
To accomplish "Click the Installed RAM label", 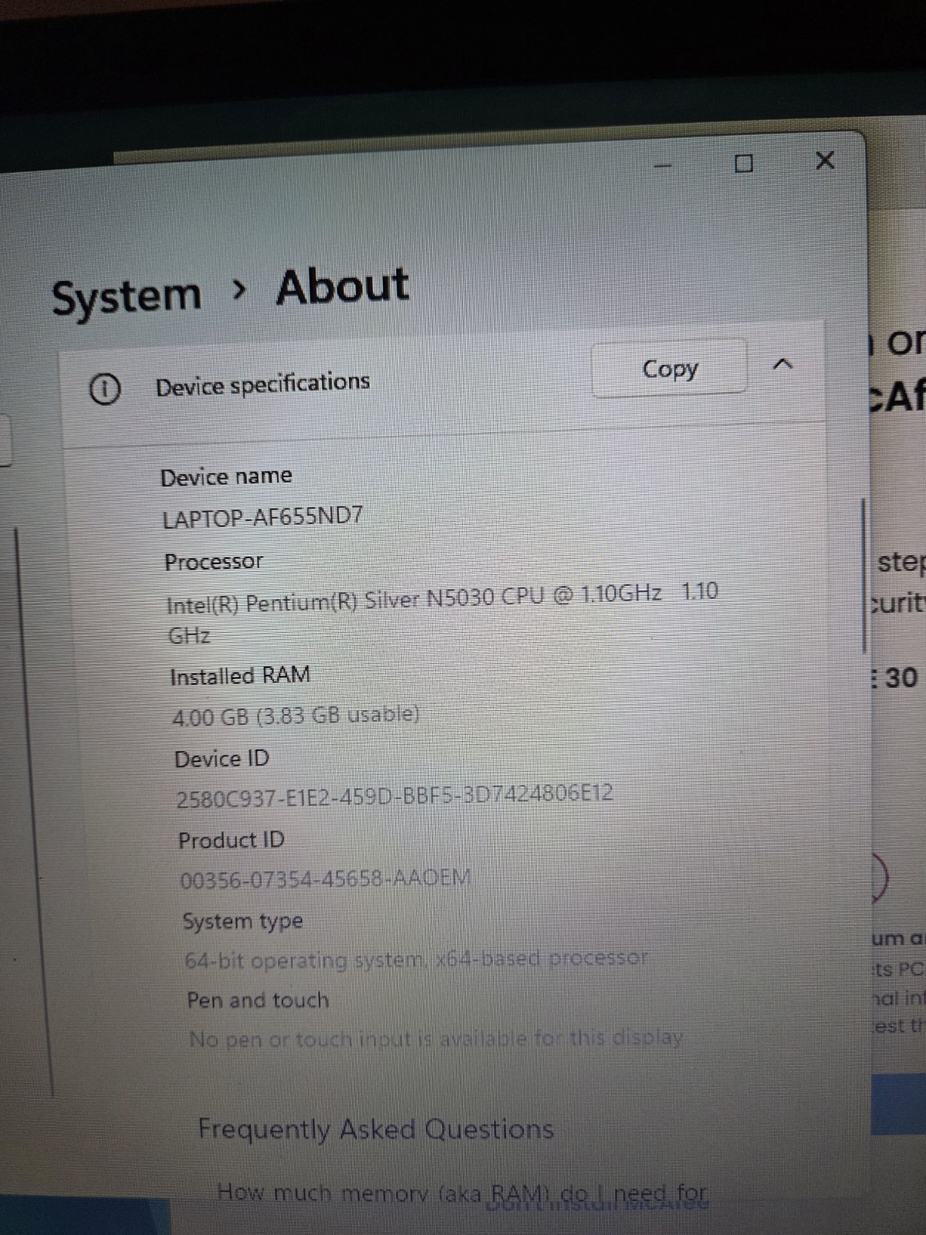I will point(240,676).
